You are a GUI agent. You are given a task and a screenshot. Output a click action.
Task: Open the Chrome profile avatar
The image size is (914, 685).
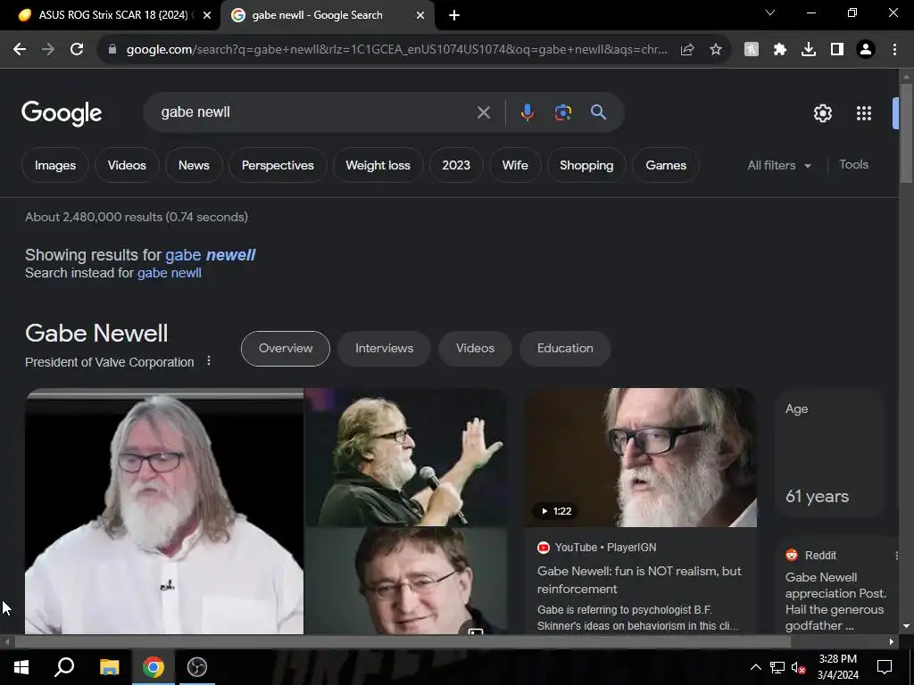866,50
